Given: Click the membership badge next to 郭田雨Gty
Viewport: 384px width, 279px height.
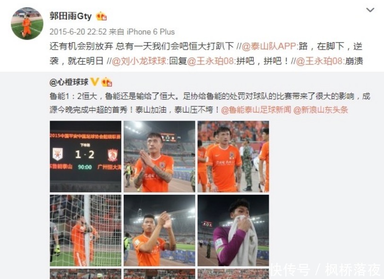Looking at the screenshot, I should pos(102,16).
